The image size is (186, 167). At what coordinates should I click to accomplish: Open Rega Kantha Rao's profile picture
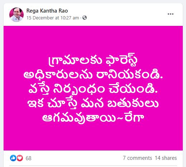(x=16, y=15)
